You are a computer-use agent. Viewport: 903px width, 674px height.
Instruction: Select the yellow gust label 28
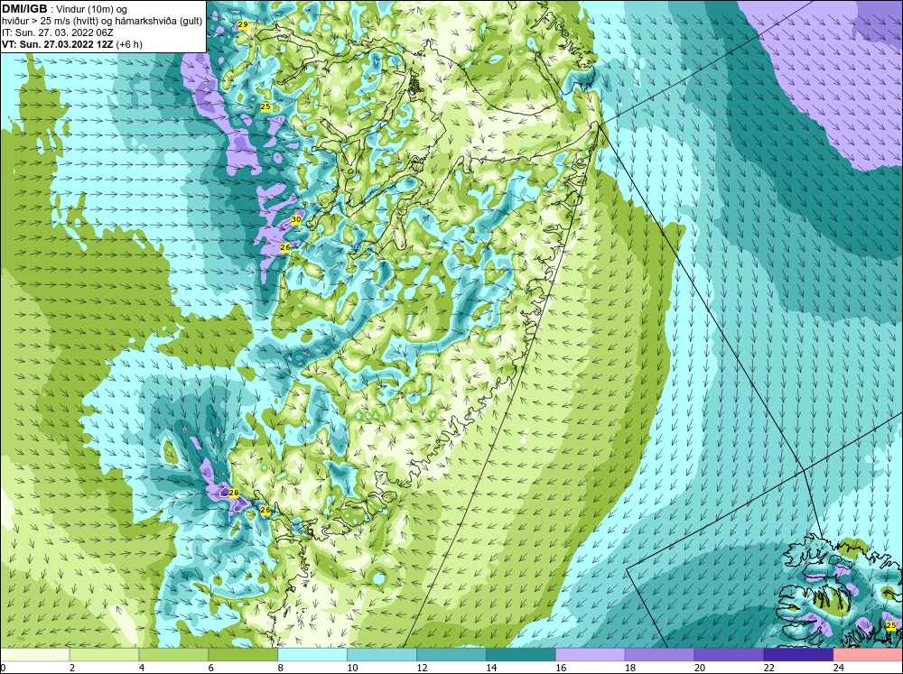pos(233,493)
